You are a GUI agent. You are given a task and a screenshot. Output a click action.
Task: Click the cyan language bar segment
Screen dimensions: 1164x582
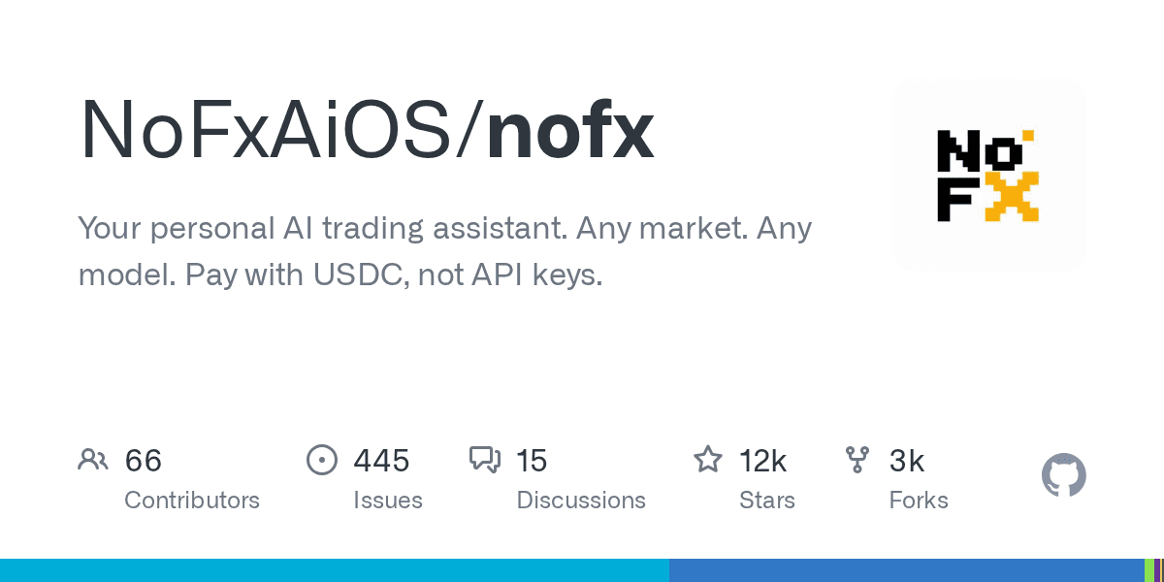coord(335,570)
